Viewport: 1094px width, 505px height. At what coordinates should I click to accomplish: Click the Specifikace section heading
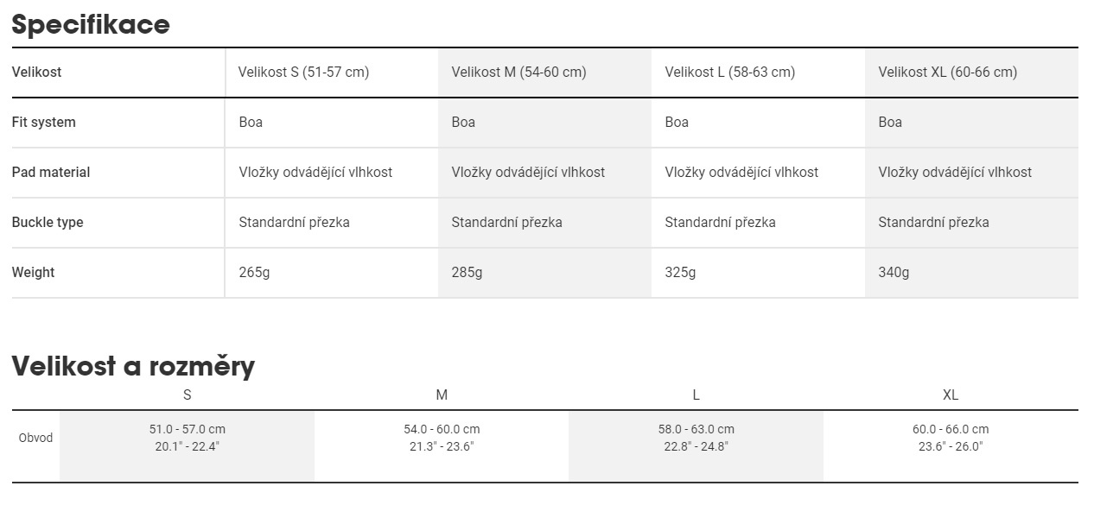pyautogui.click(x=91, y=24)
